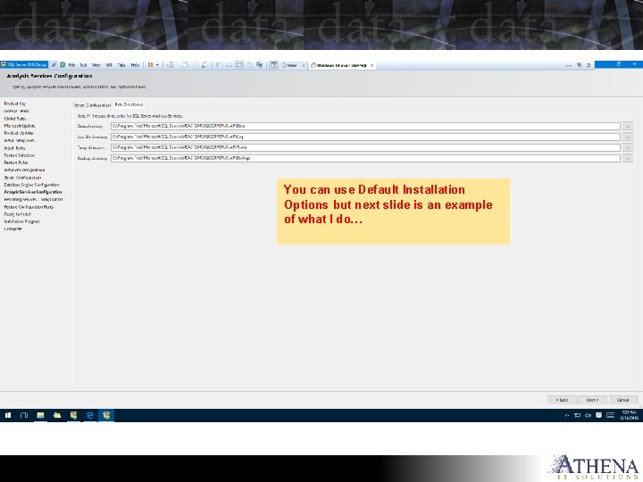Image resolution: width=643 pixels, height=482 pixels.
Task: Browse for the Temp directory folder
Action: click(x=628, y=147)
